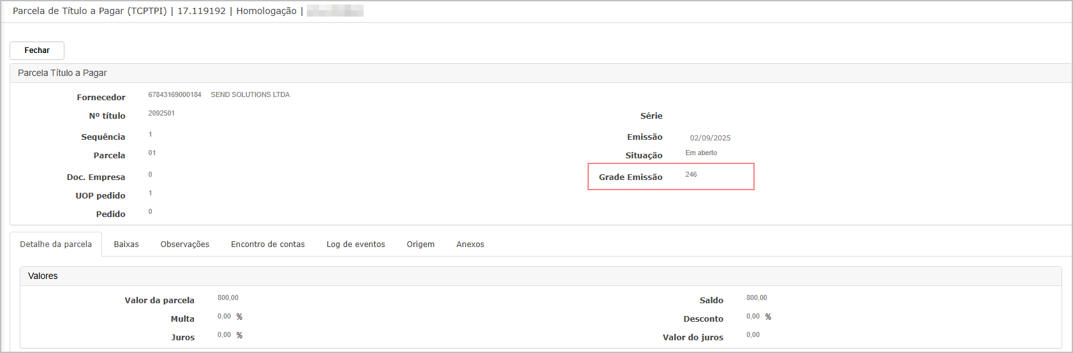Open the Detalhe da parcela tab
The width and height of the screenshot is (1073, 353).
click(x=56, y=244)
